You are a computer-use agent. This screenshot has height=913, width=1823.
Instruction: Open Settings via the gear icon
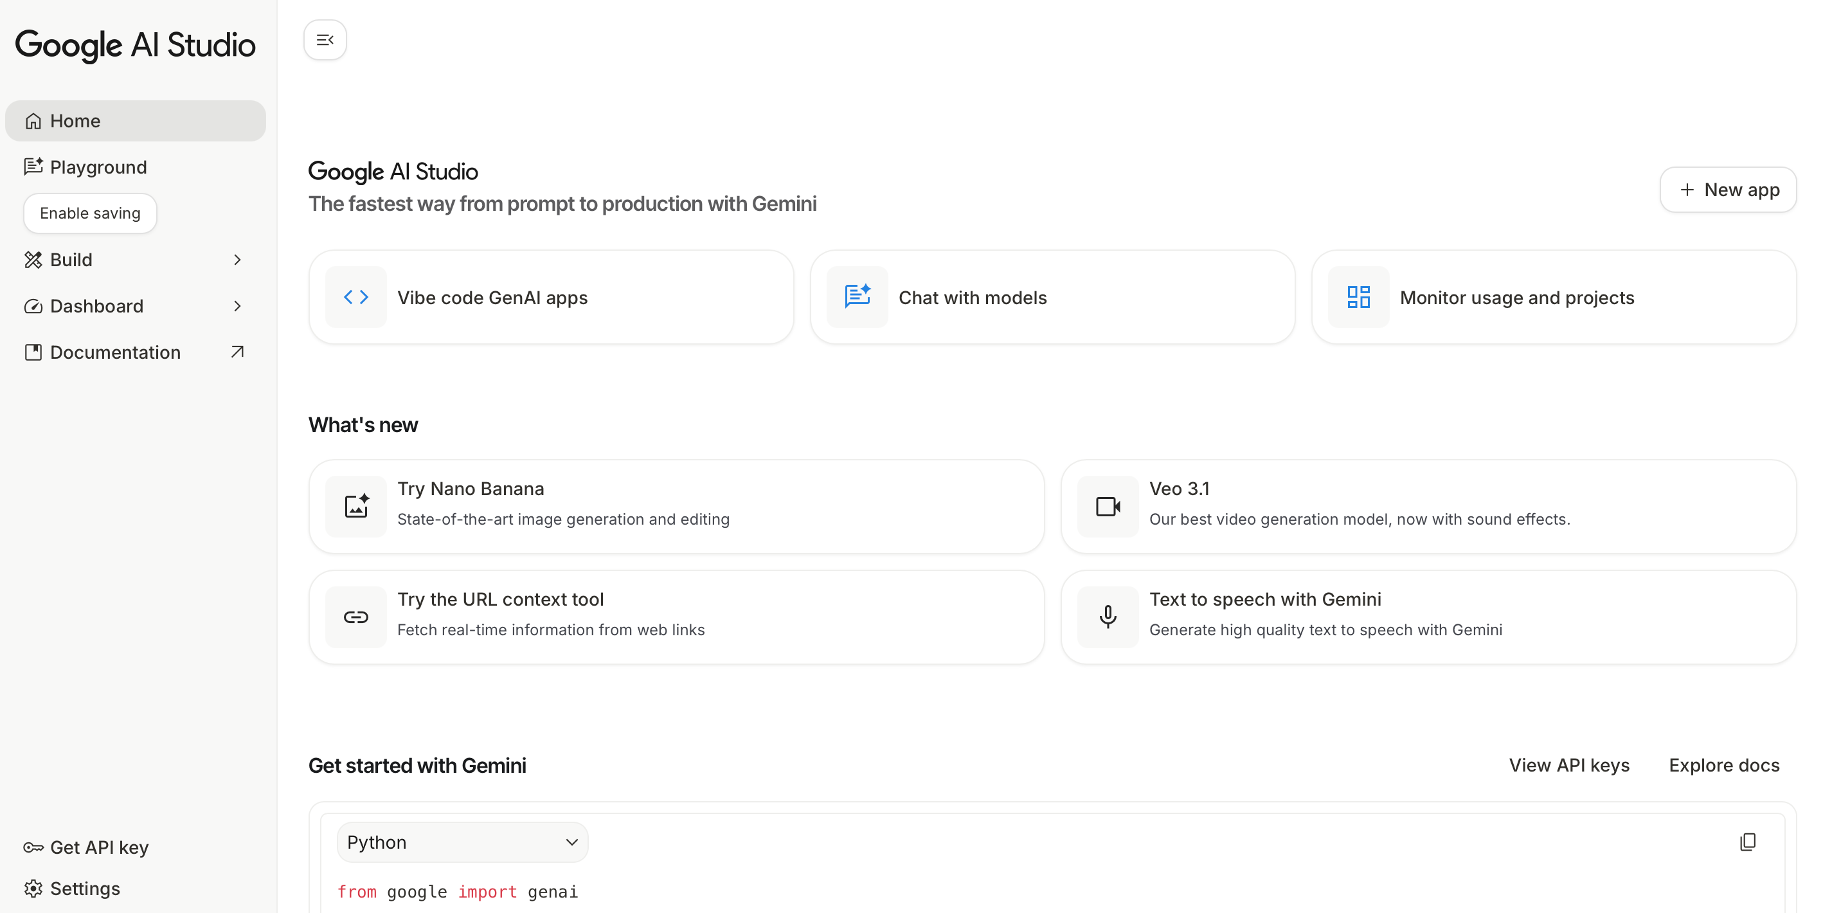tap(33, 888)
